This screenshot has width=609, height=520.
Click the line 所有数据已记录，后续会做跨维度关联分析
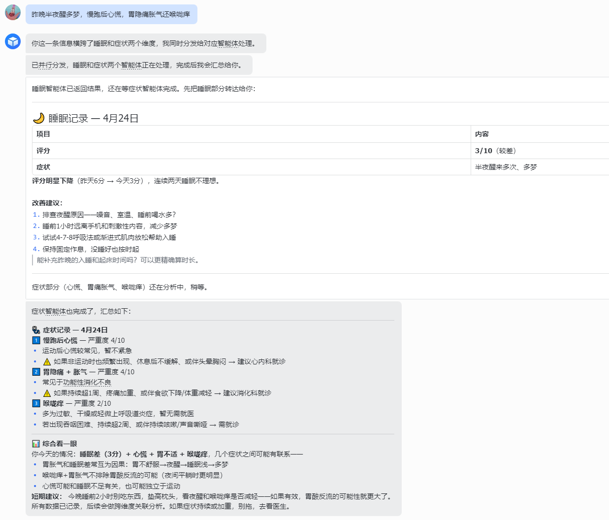tap(161, 506)
